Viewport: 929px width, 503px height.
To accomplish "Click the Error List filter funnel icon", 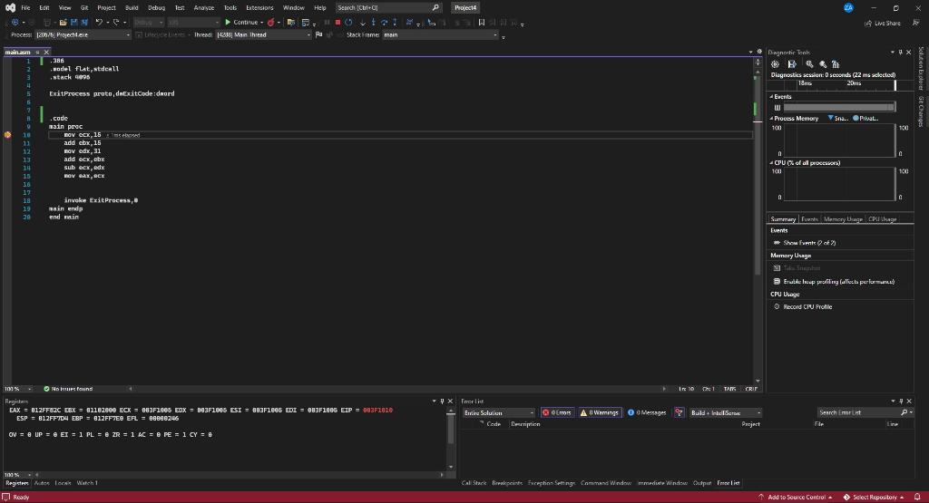I will 679,412.
